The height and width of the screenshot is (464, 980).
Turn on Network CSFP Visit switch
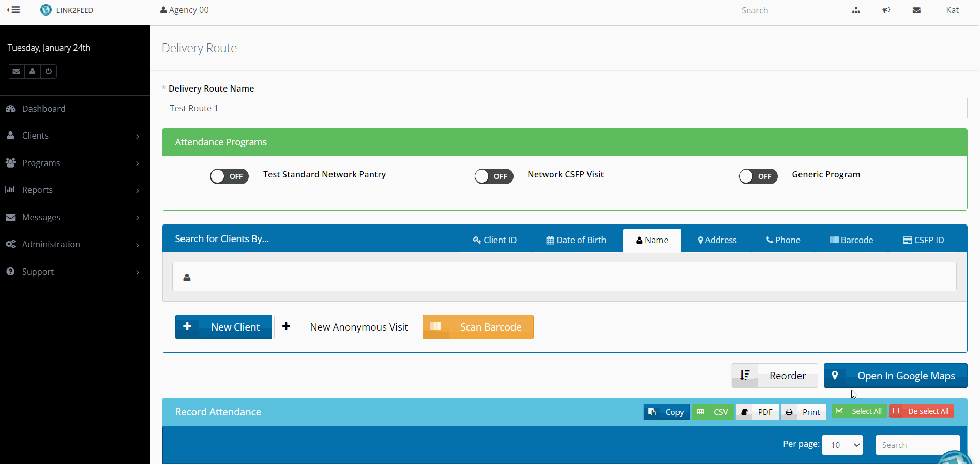494,176
